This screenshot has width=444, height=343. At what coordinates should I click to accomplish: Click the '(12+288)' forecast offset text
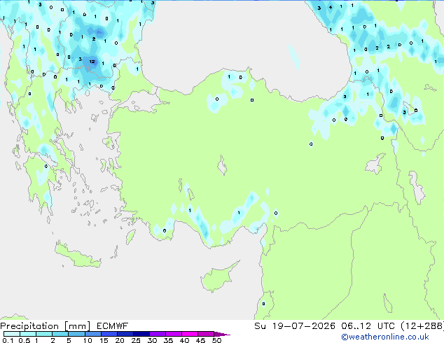(x=422, y=326)
